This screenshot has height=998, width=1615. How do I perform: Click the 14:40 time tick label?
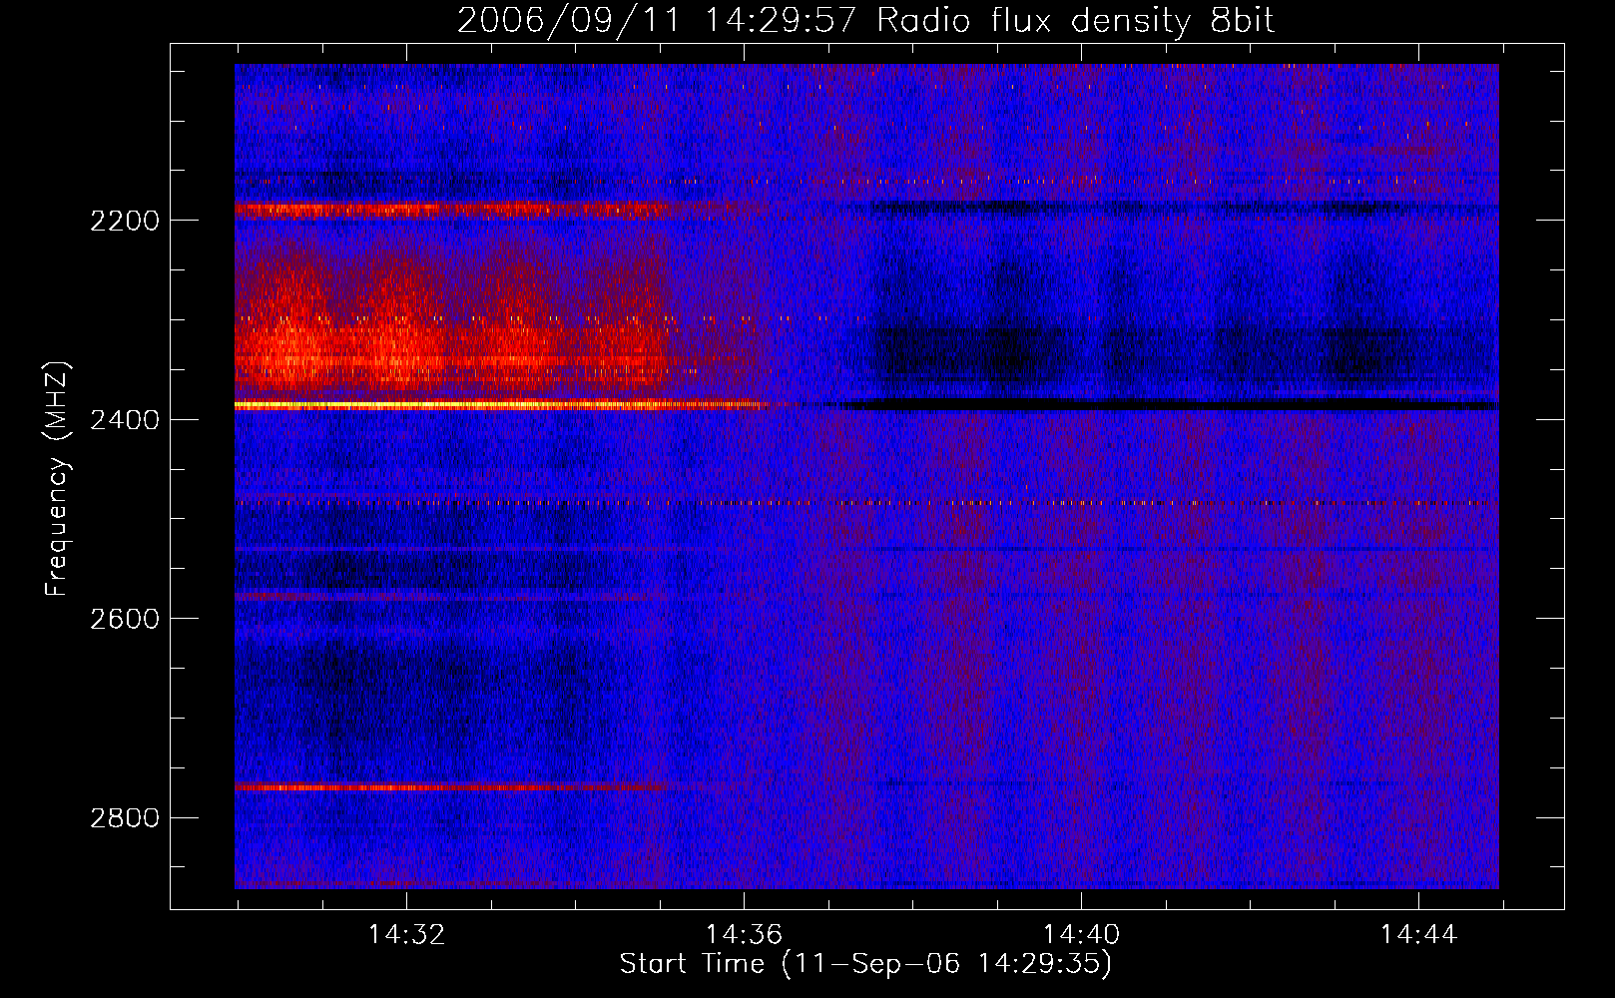pos(1081,935)
